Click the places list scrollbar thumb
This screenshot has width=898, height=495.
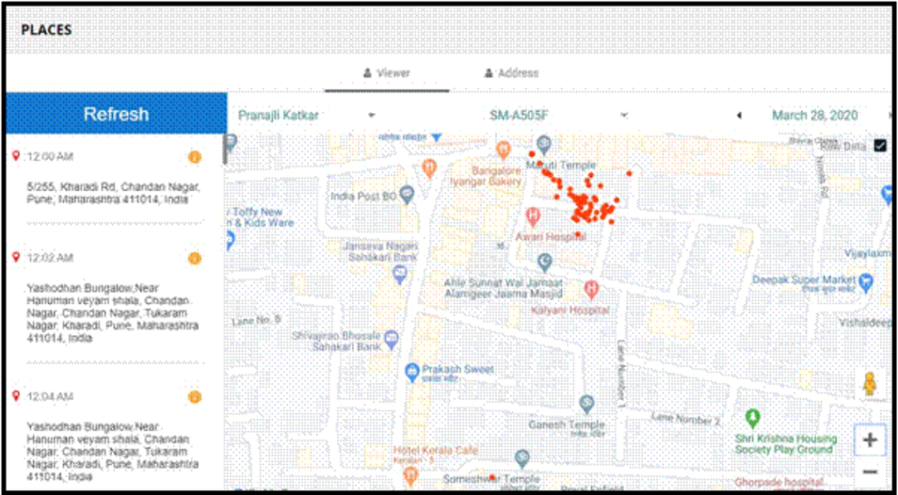click(225, 150)
